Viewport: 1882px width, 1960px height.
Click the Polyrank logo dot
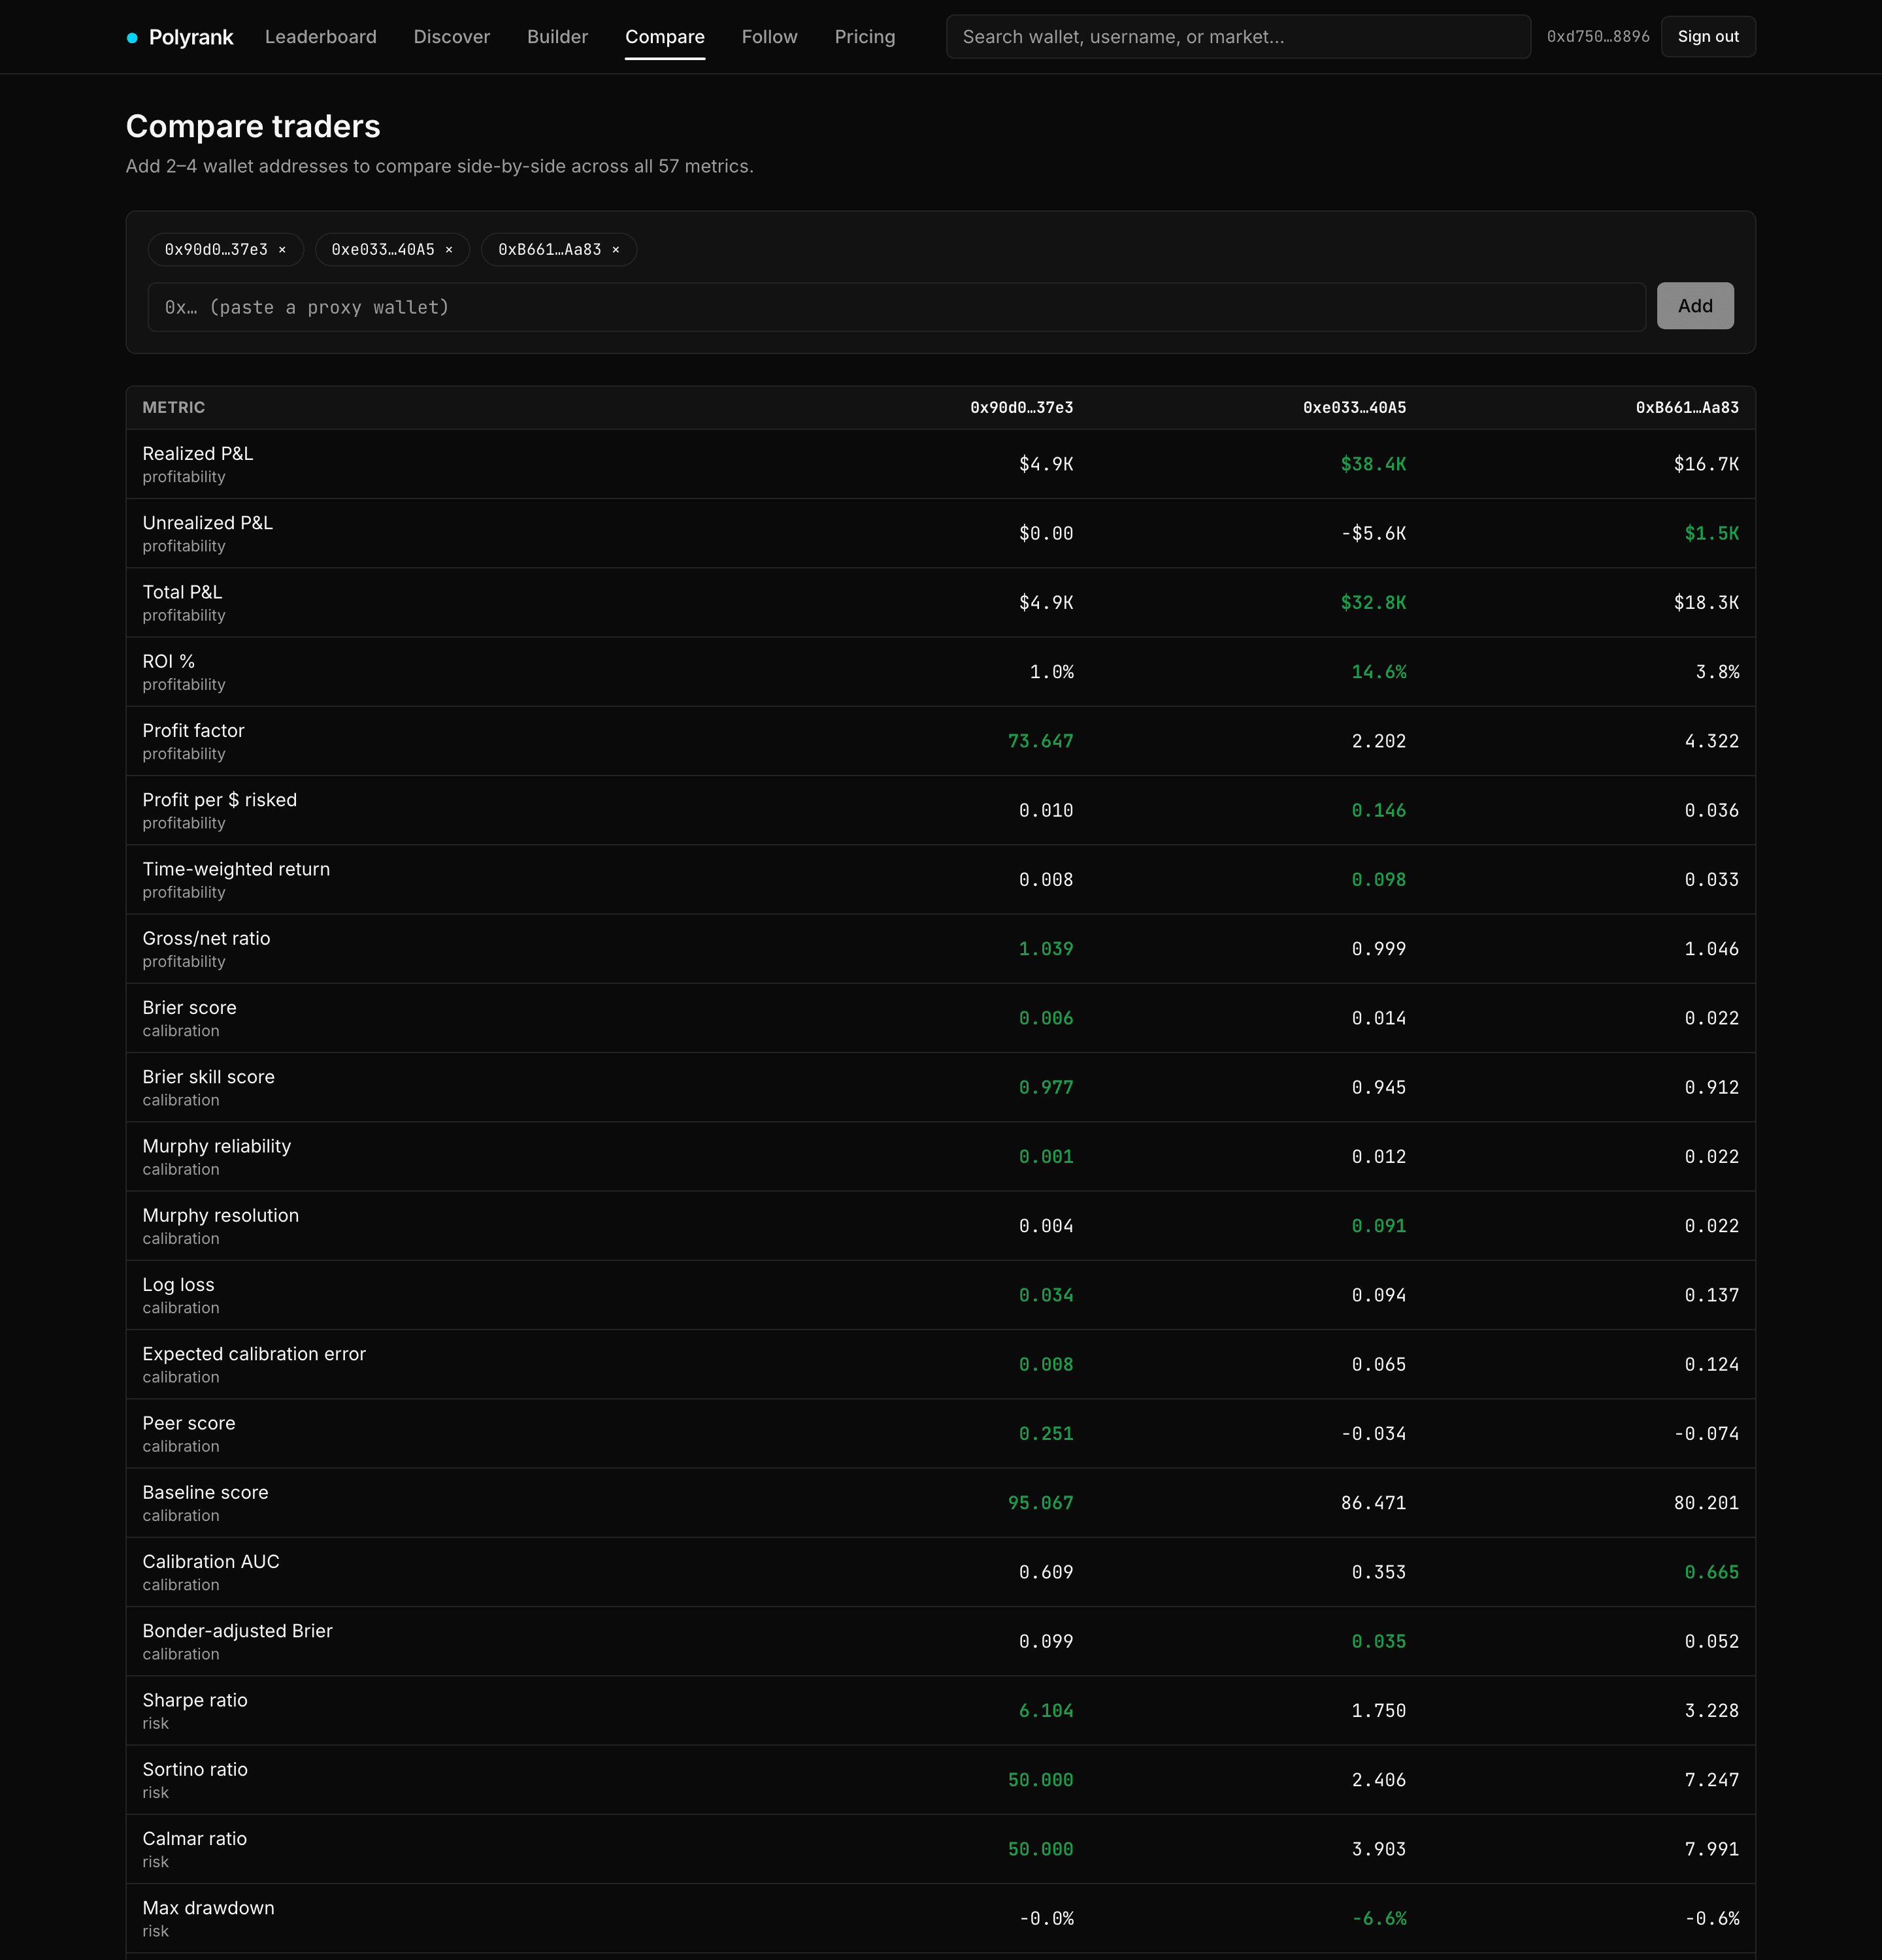click(x=132, y=38)
